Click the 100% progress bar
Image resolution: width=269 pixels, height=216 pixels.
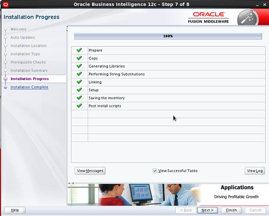(x=168, y=37)
